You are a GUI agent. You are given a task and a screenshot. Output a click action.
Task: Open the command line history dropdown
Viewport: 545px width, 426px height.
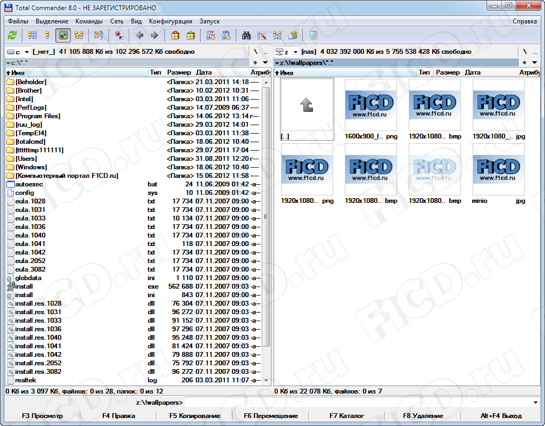(x=535, y=403)
